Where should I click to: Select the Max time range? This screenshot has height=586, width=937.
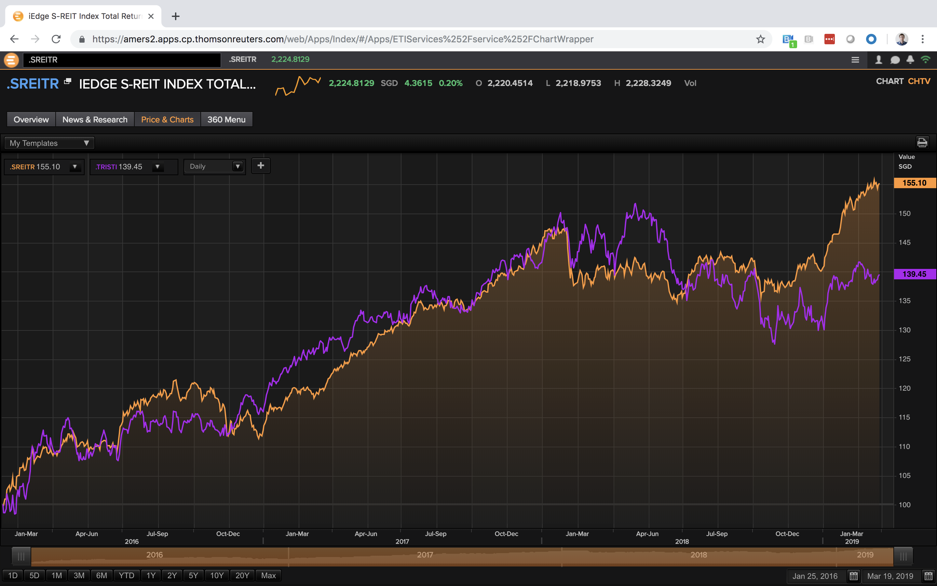[268, 576]
